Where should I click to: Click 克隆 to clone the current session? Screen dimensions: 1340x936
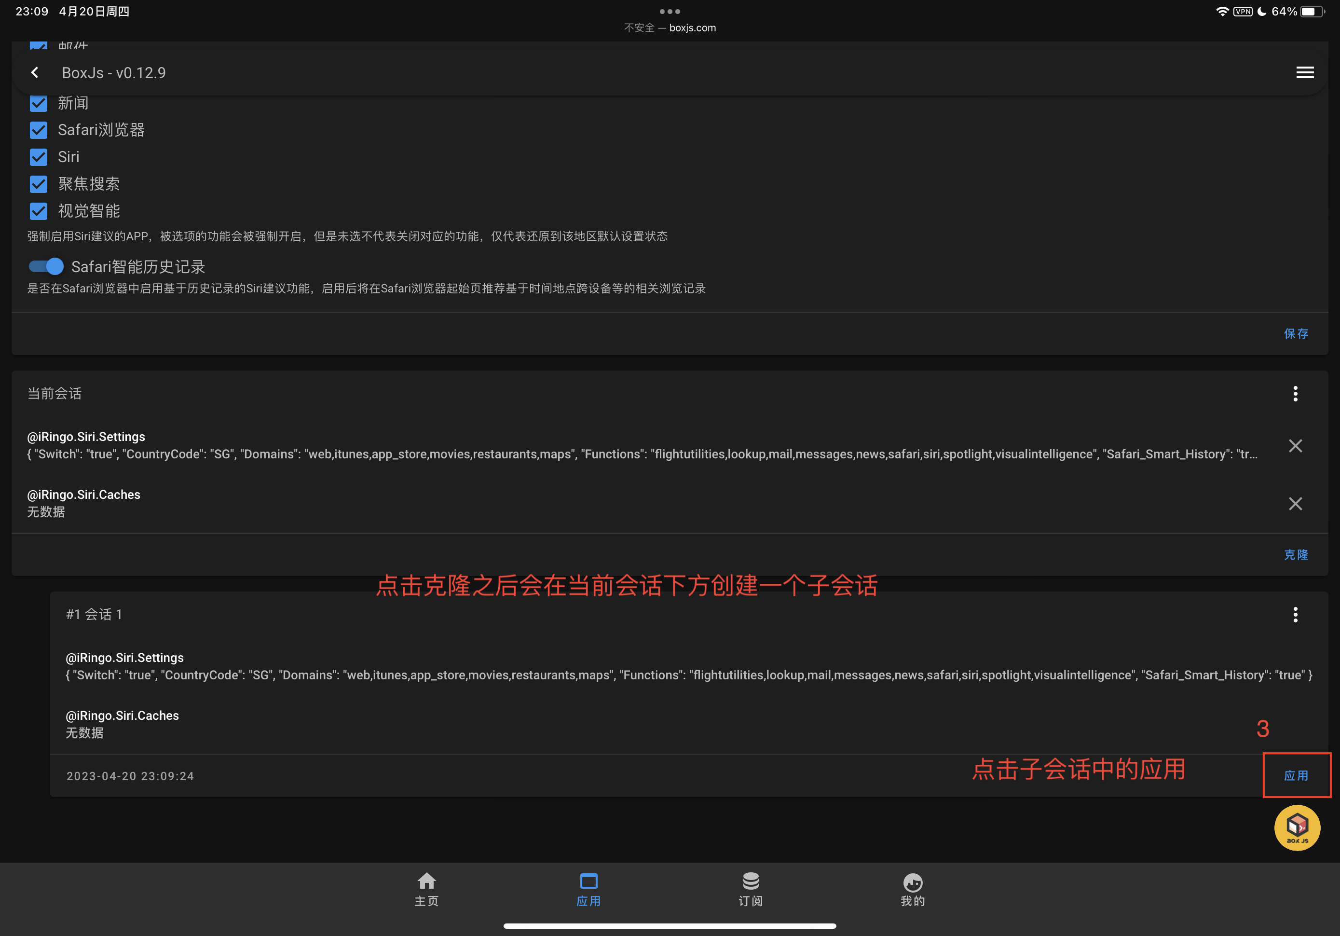coord(1296,555)
